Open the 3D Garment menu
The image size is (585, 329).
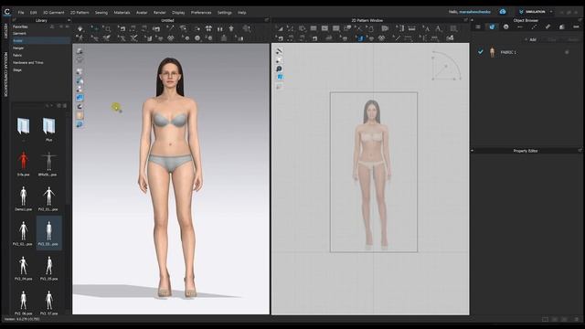tap(53, 12)
